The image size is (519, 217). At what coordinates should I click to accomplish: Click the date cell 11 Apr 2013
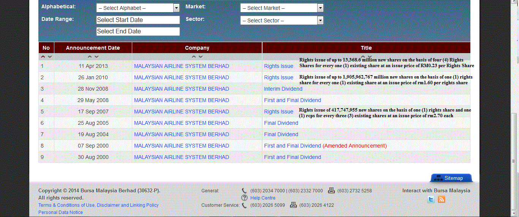click(93, 66)
